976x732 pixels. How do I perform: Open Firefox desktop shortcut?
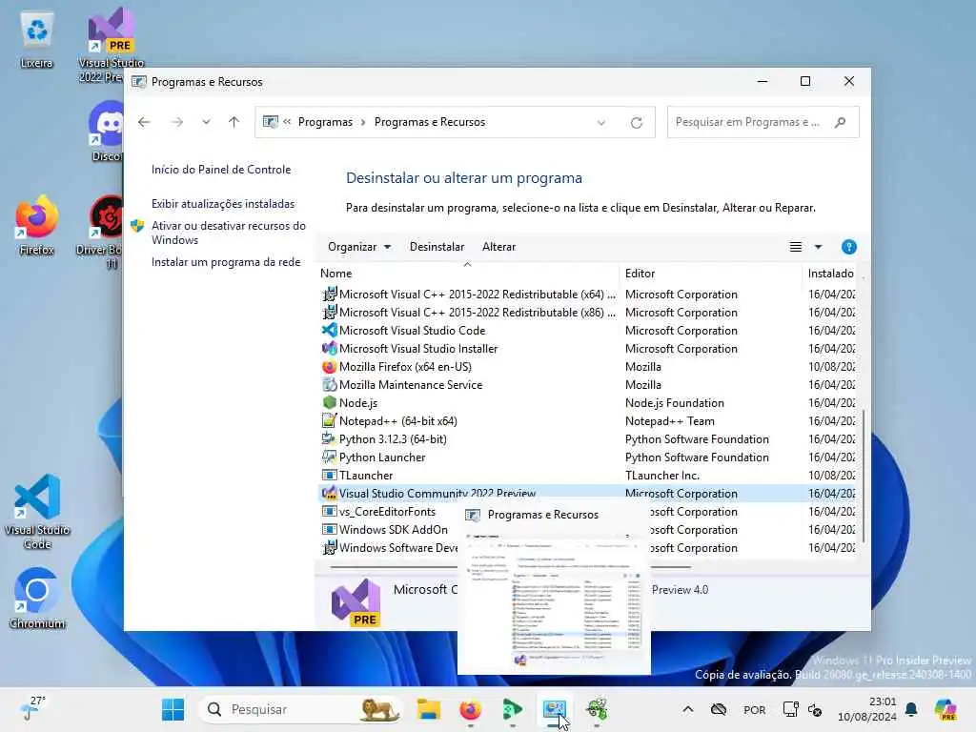[x=36, y=225]
